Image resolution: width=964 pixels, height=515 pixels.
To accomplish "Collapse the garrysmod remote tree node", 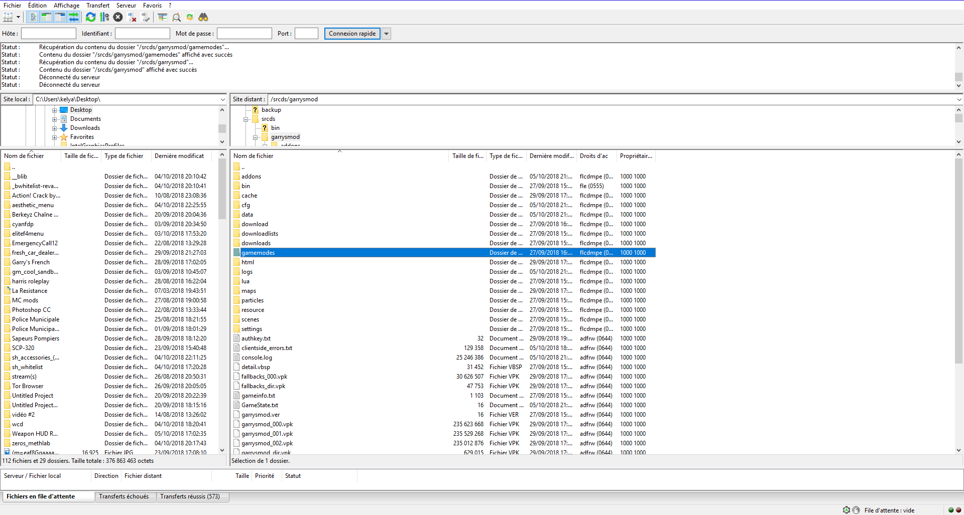I will pos(255,137).
